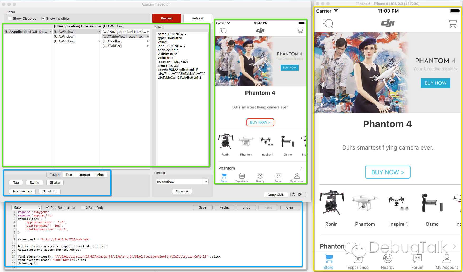Click Forum icon in Inspector preview tab bar

[278, 176]
